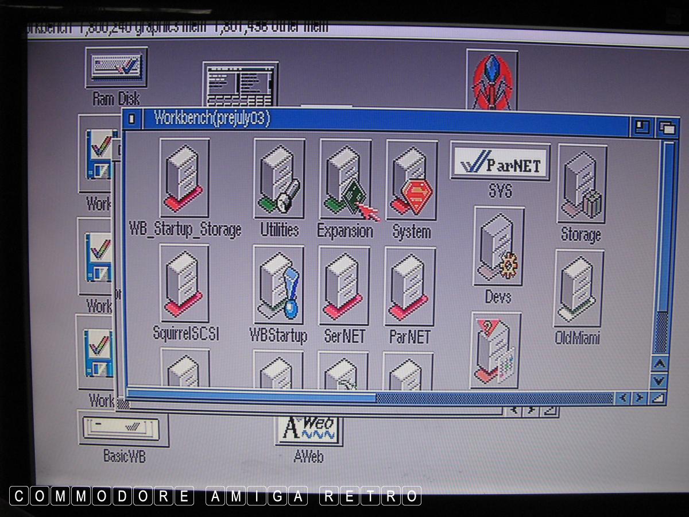Open the Utilities drawer icon

pos(279,179)
